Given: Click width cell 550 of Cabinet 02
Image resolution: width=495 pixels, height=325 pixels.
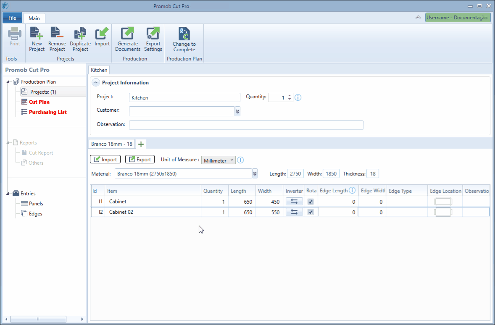Looking at the screenshot, I should (269, 212).
